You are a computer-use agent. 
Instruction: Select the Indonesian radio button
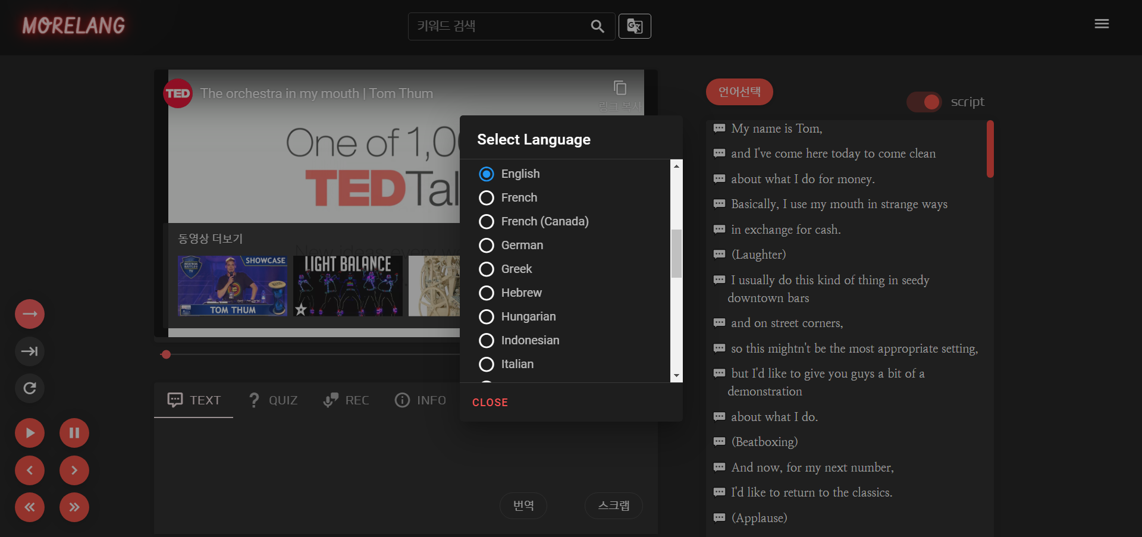pyautogui.click(x=487, y=340)
